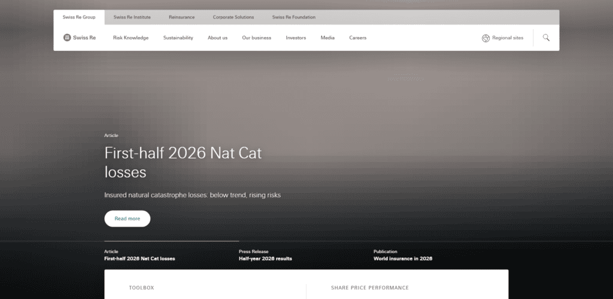Click the First-half 2026 Nat Cat losses headline
Image resolution: width=613 pixels, height=299 pixels.
click(183, 162)
